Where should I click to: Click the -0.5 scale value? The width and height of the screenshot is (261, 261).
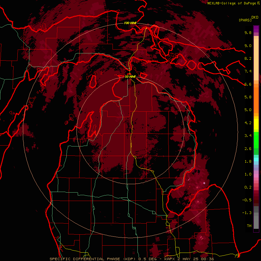(x=247, y=200)
